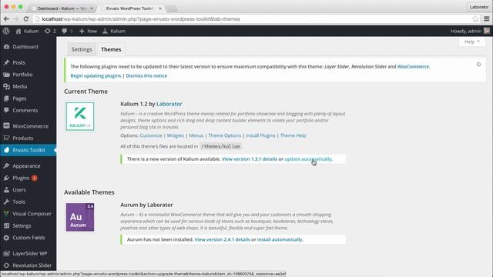Image resolution: width=493 pixels, height=277 pixels.
Task: Open the Kalium flask icon in the admin bar
Action: click(x=105, y=31)
